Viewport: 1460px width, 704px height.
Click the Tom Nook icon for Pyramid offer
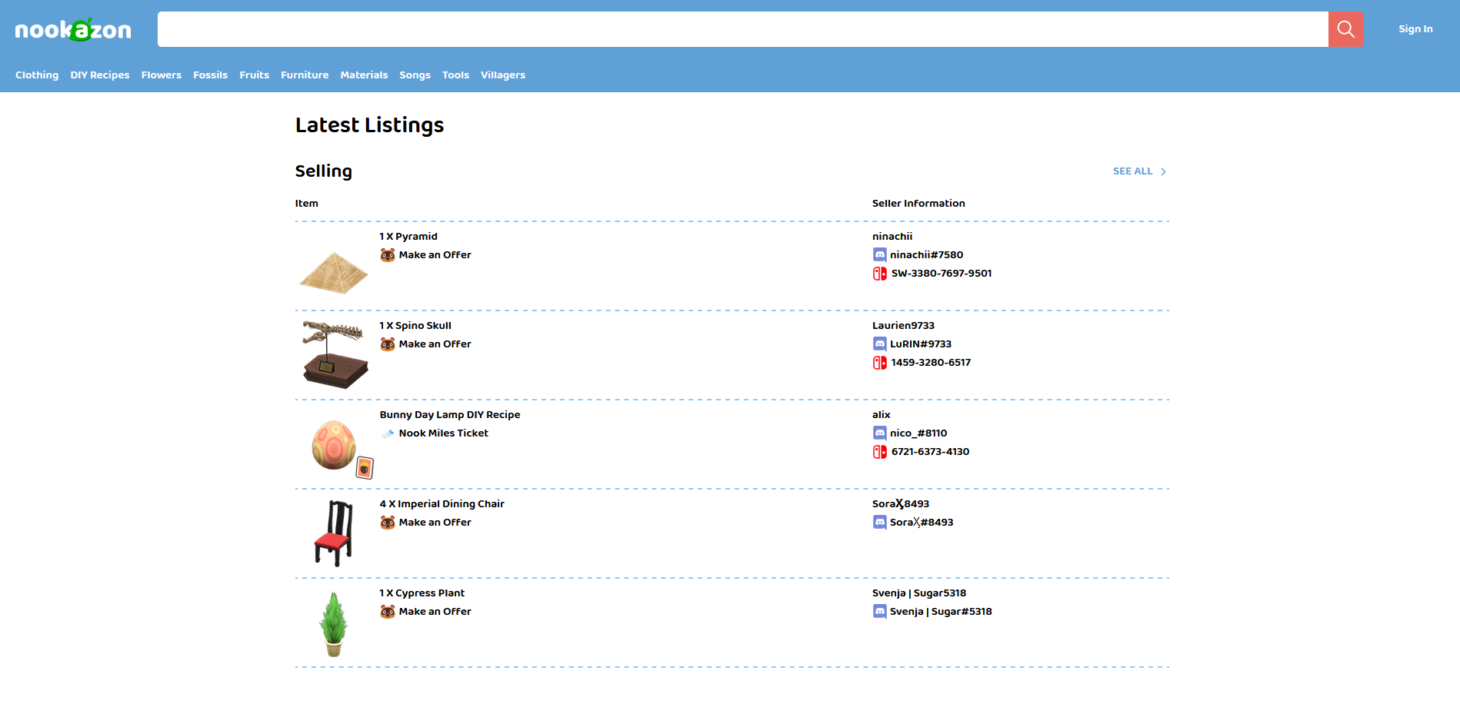click(x=388, y=255)
